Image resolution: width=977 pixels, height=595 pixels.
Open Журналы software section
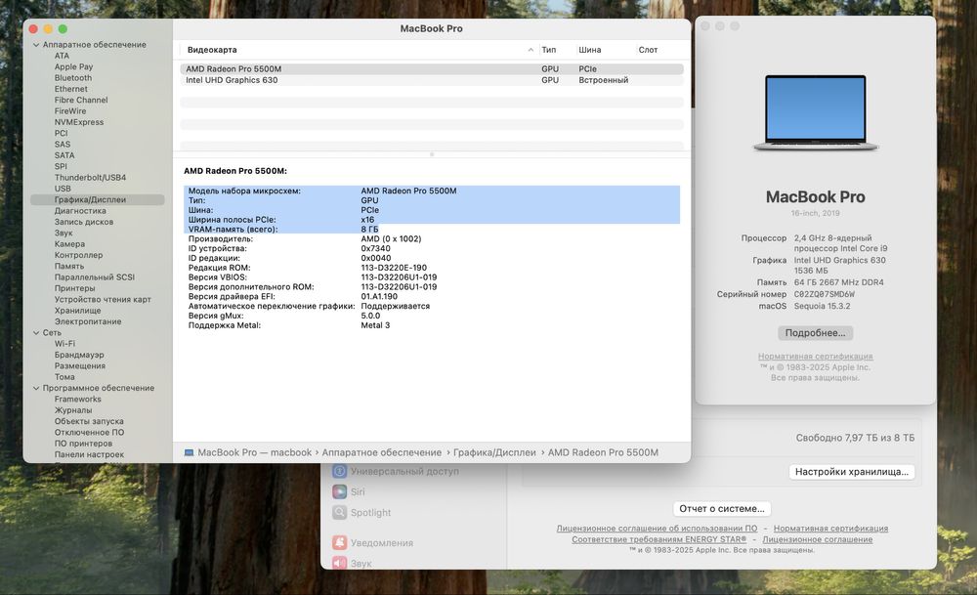point(73,410)
